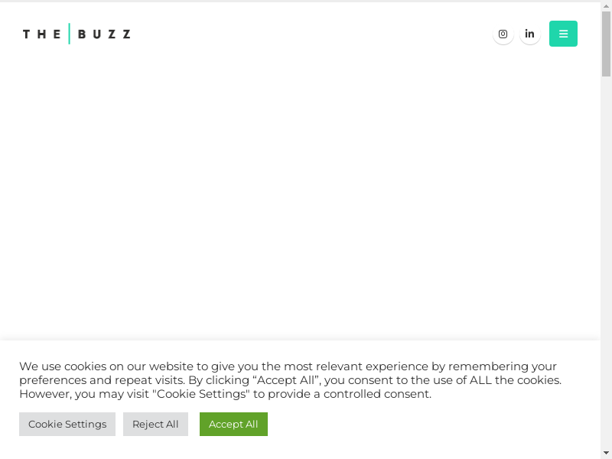Click the word THE in the logo
The height and width of the screenshot is (459, 612).
tap(42, 34)
